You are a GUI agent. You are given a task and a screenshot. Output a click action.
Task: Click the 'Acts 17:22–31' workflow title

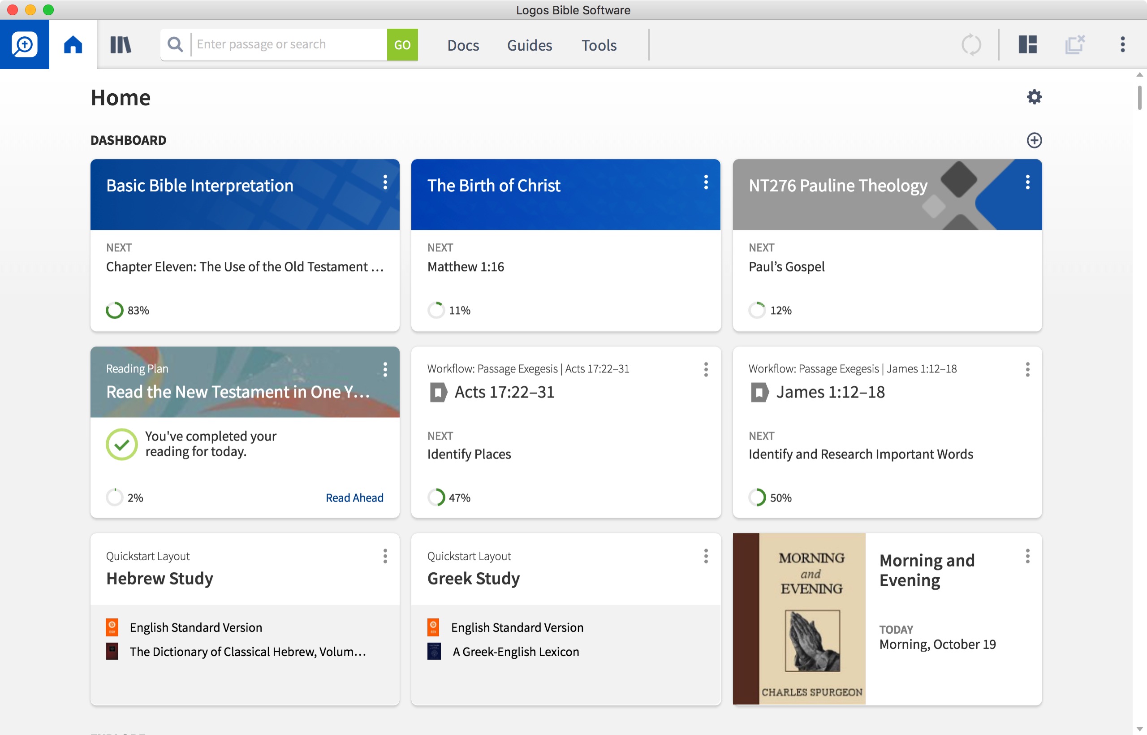tap(505, 392)
